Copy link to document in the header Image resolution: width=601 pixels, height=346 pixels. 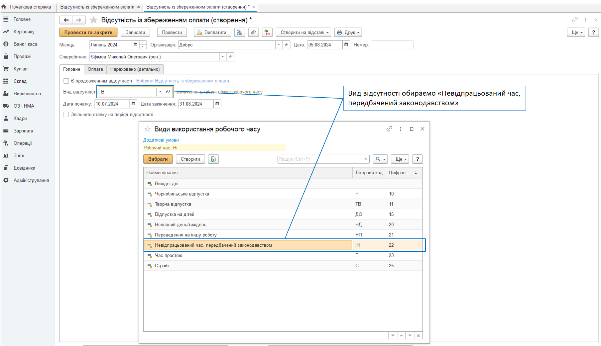(x=575, y=20)
